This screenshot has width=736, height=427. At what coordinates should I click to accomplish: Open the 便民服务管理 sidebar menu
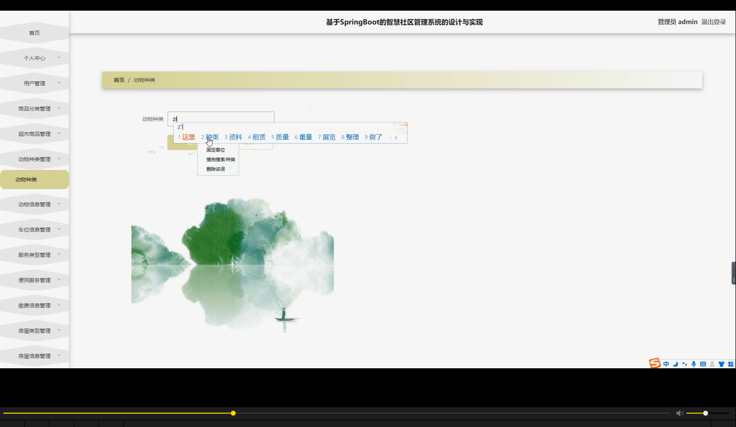click(x=34, y=280)
